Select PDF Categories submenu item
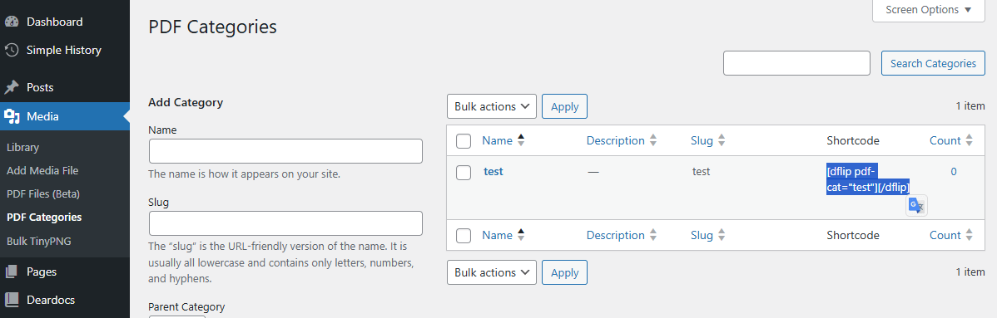This screenshot has height=318, width=997. pyautogui.click(x=44, y=217)
